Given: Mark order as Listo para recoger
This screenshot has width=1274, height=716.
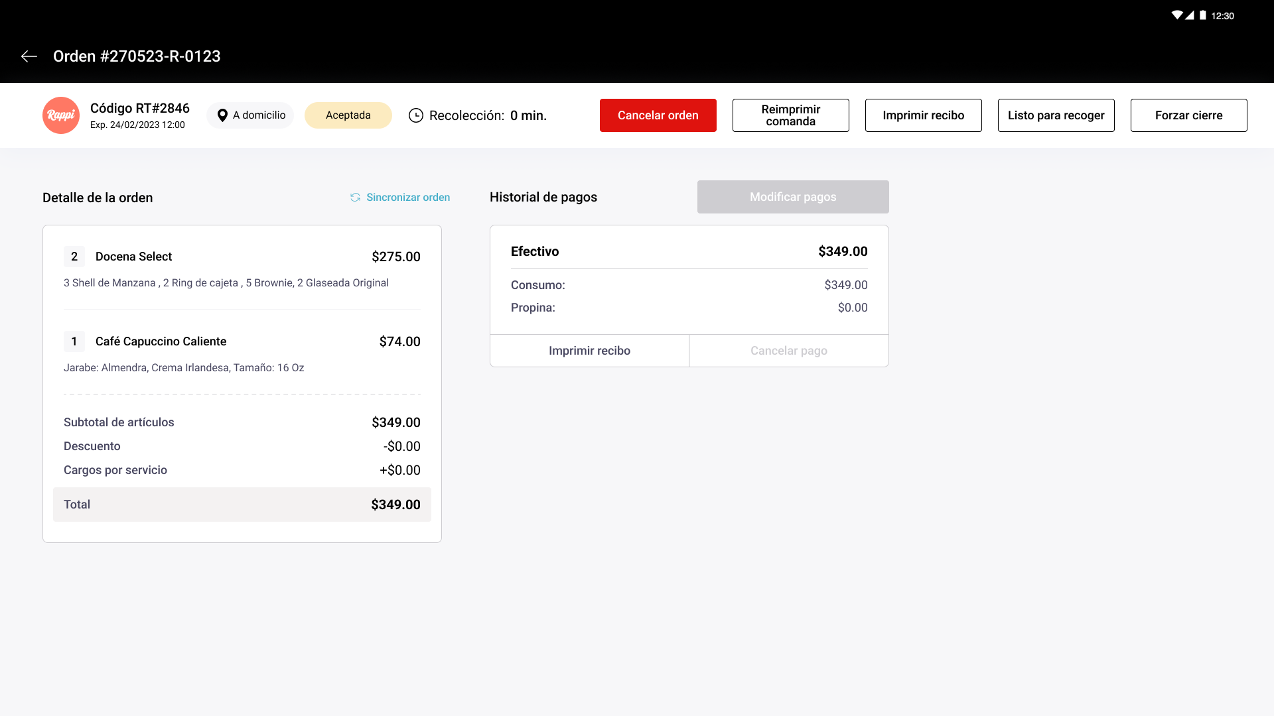Looking at the screenshot, I should [x=1056, y=115].
